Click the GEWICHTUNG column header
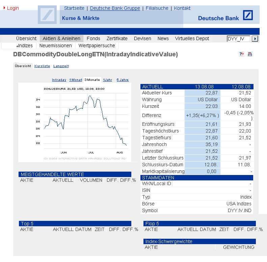 click(x=239, y=247)
